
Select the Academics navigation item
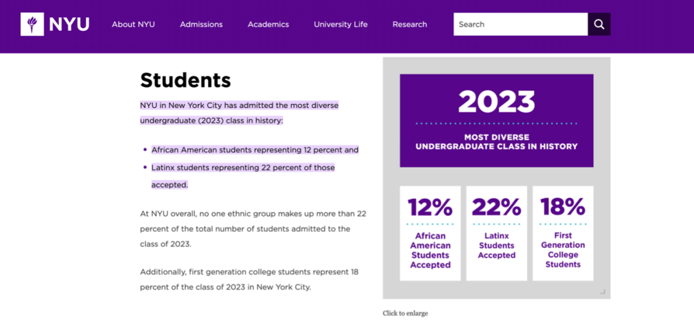[268, 24]
